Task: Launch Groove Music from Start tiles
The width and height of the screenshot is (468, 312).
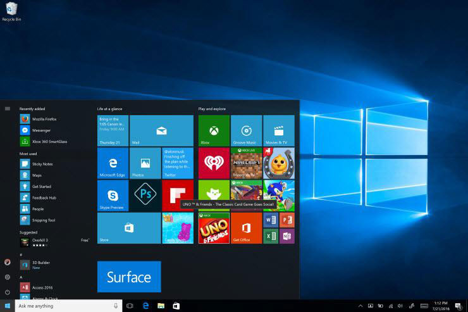Action: (x=246, y=130)
